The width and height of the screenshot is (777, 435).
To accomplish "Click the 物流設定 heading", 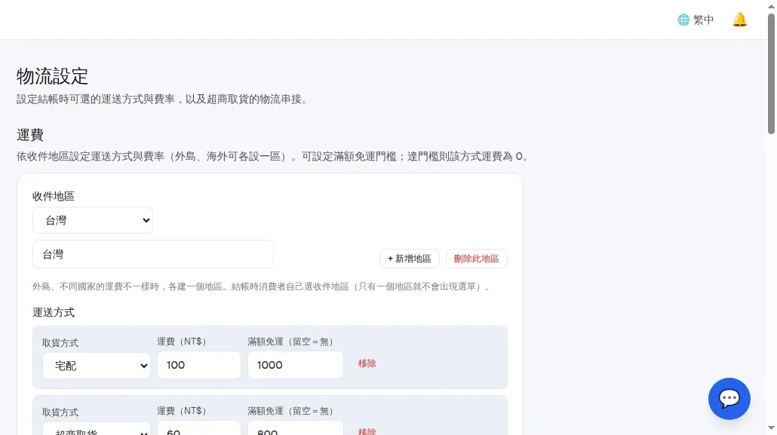I will coord(52,76).
